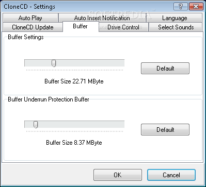
Task: Reset Buffer Settings with the Default button
Action: pyautogui.click(x=165, y=69)
